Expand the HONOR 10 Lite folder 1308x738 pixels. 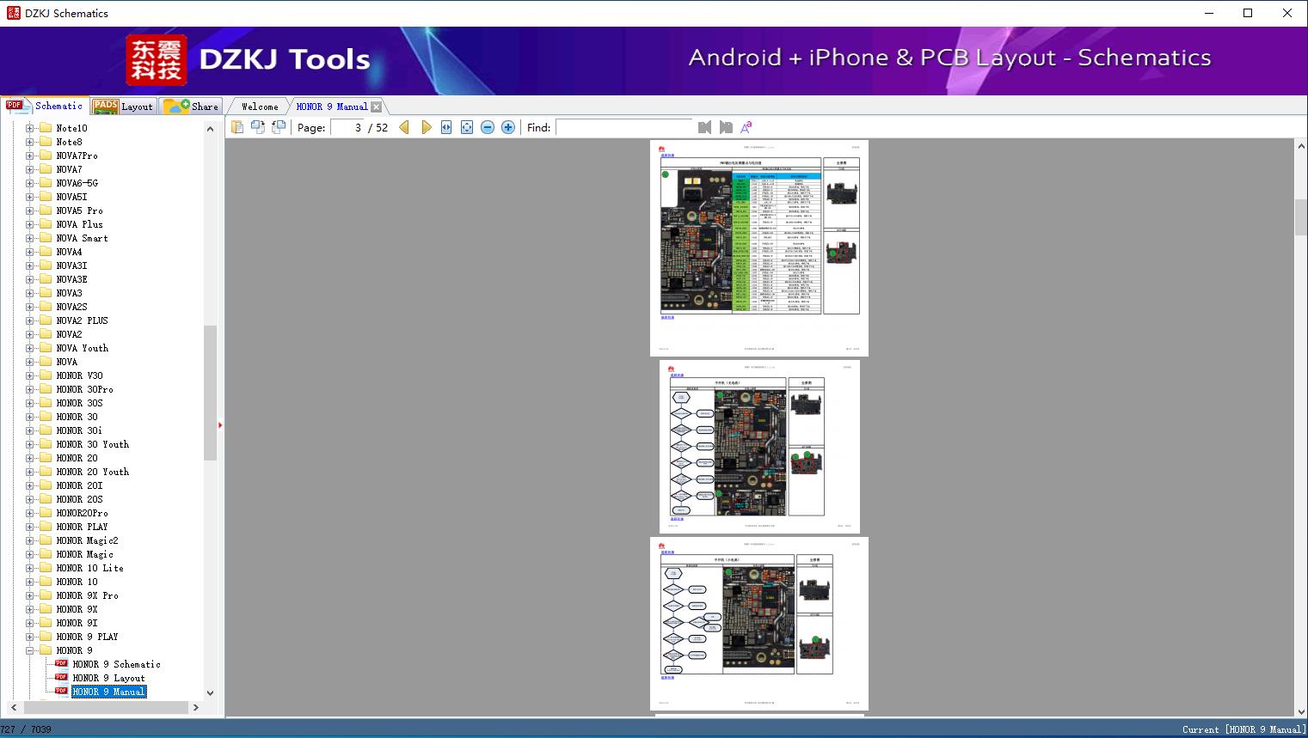[x=29, y=568]
